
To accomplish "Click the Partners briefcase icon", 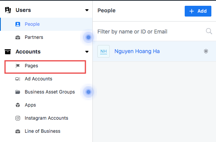I will pos(18,37).
